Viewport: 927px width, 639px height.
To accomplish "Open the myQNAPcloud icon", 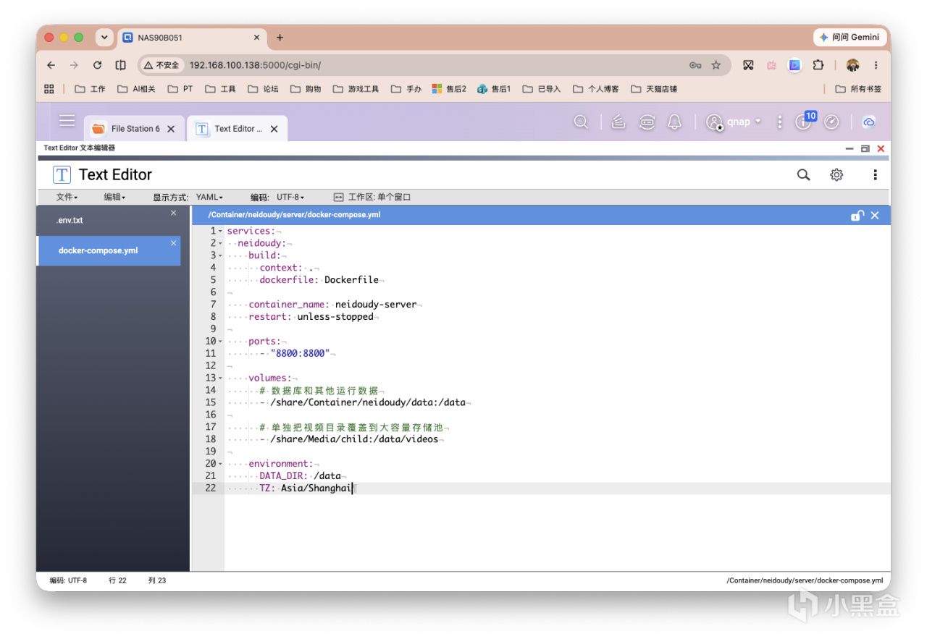I will point(869,122).
